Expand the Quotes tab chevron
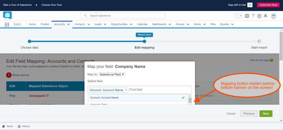This screenshot has height=130, width=283. 232,24
